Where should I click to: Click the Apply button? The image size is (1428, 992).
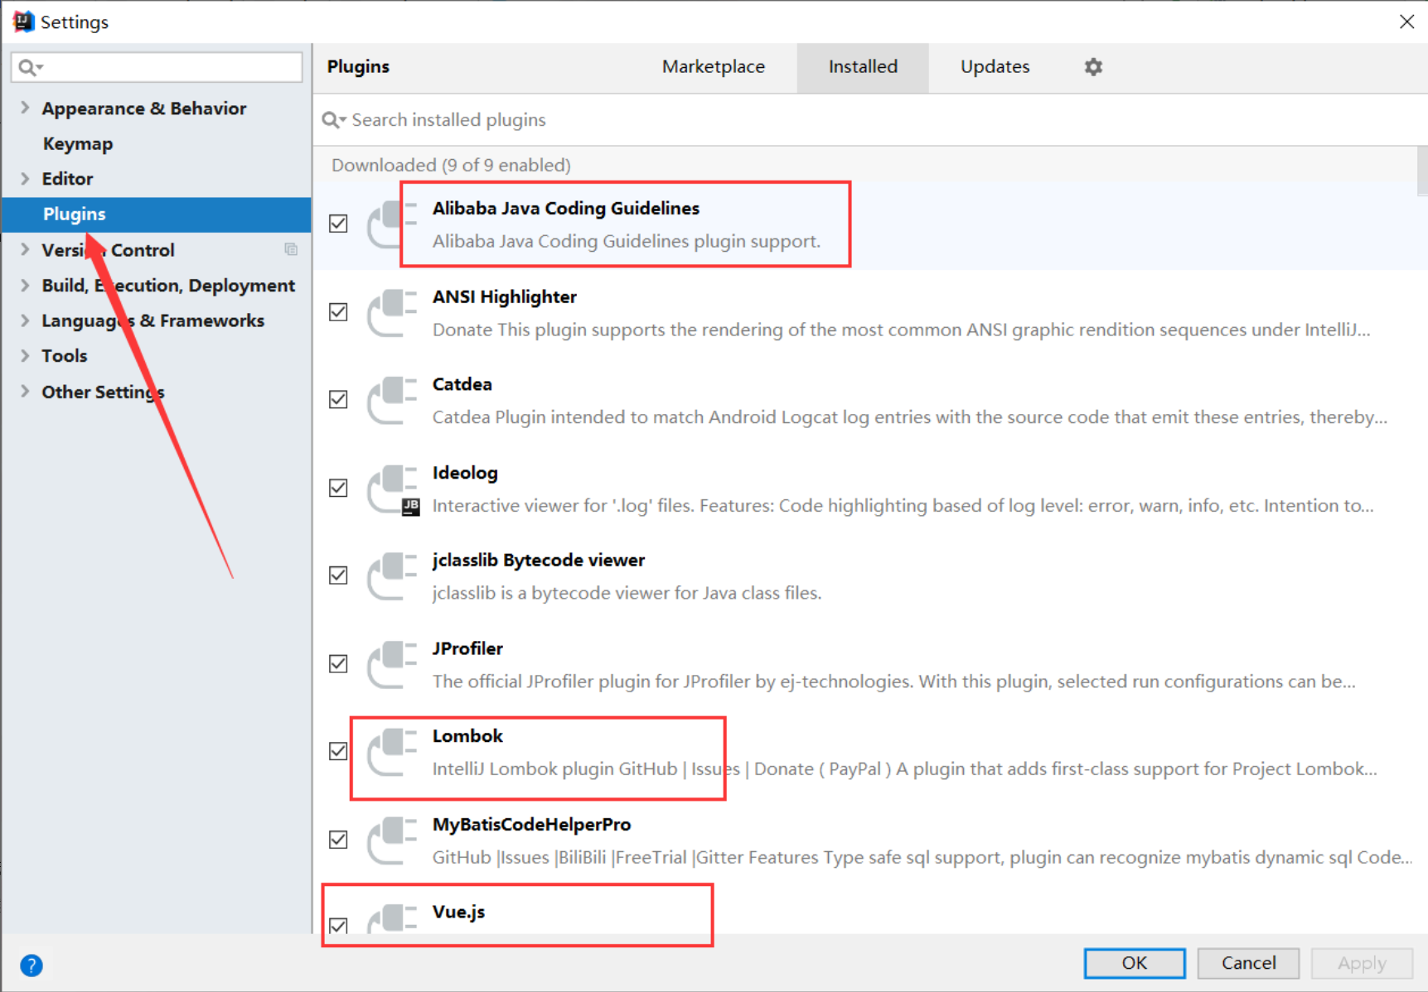pyautogui.click(x=1362, y=963)
